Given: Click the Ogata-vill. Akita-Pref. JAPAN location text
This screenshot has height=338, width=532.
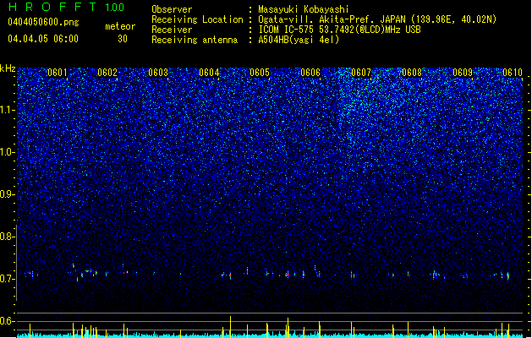Looking at the screenshot, I should (377, 19).
